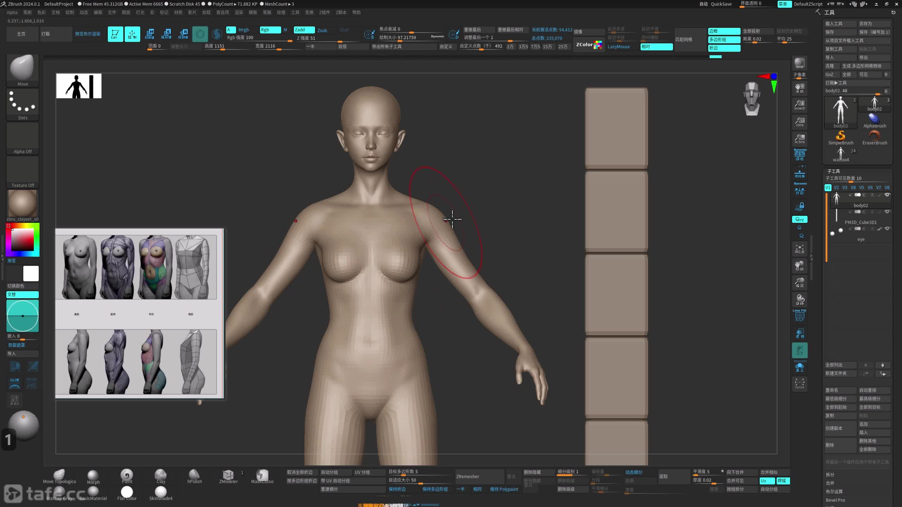Open the Texture Off selector
Image resolution: width=902 pixels, height=507 pixels.
23,172
